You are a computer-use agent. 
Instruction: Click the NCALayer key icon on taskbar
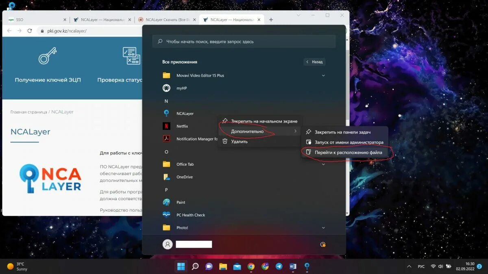click(x=307, y=266)
